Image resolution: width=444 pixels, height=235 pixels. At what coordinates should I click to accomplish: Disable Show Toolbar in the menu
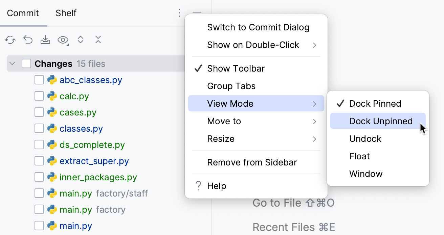tap(236, 69)
